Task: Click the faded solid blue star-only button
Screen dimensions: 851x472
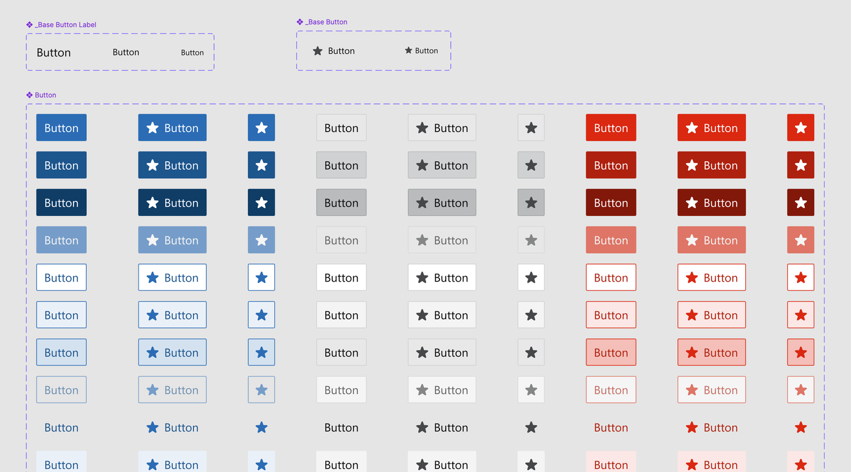Action: [261, 240]
